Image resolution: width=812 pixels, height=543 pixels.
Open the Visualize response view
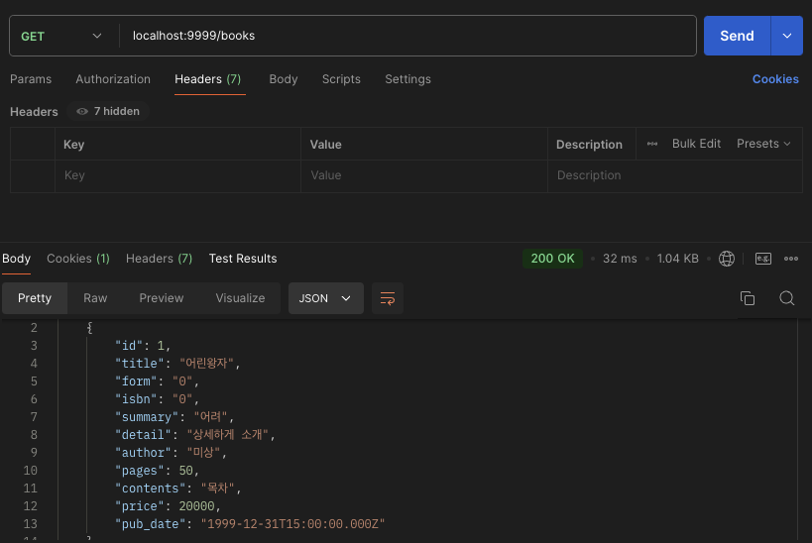pos(240,298)
